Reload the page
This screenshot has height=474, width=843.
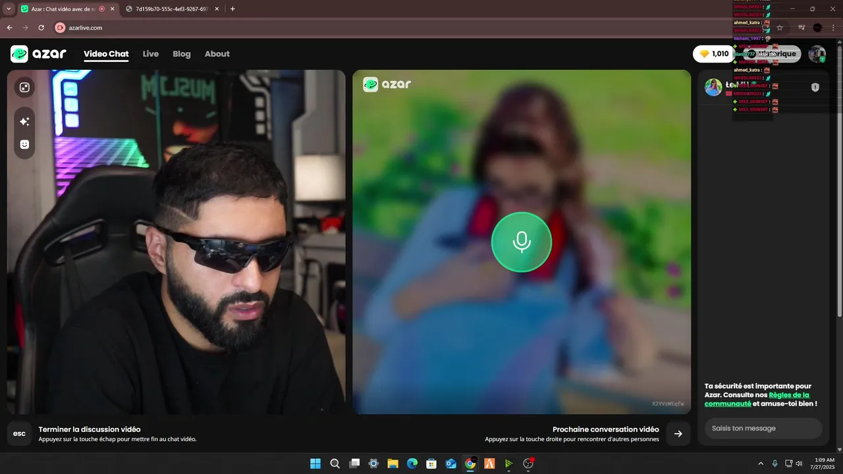[x=41, y=28]
